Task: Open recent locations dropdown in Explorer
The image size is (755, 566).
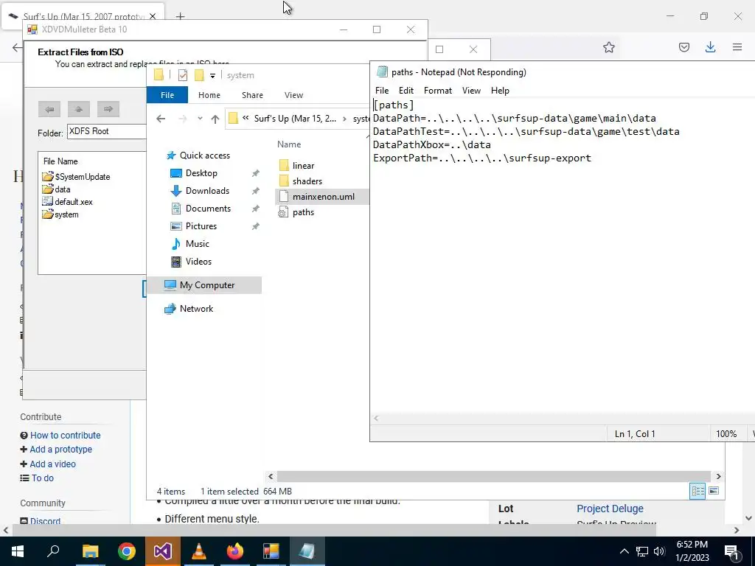Action: tap(200, 119)
